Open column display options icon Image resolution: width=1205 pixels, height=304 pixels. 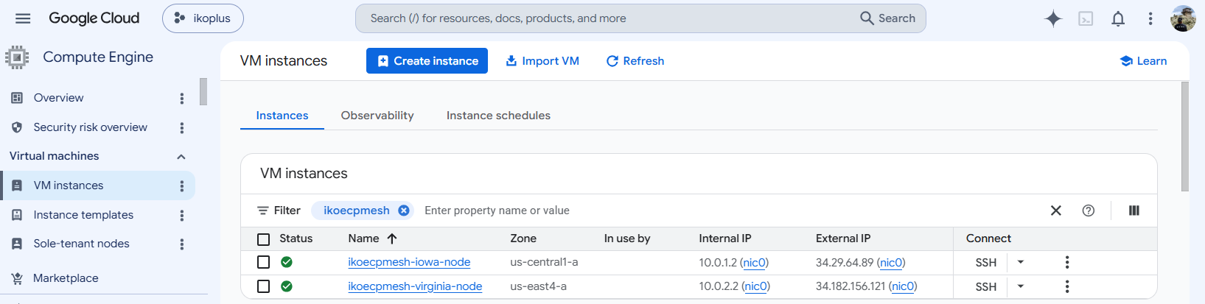[1134, 211]
